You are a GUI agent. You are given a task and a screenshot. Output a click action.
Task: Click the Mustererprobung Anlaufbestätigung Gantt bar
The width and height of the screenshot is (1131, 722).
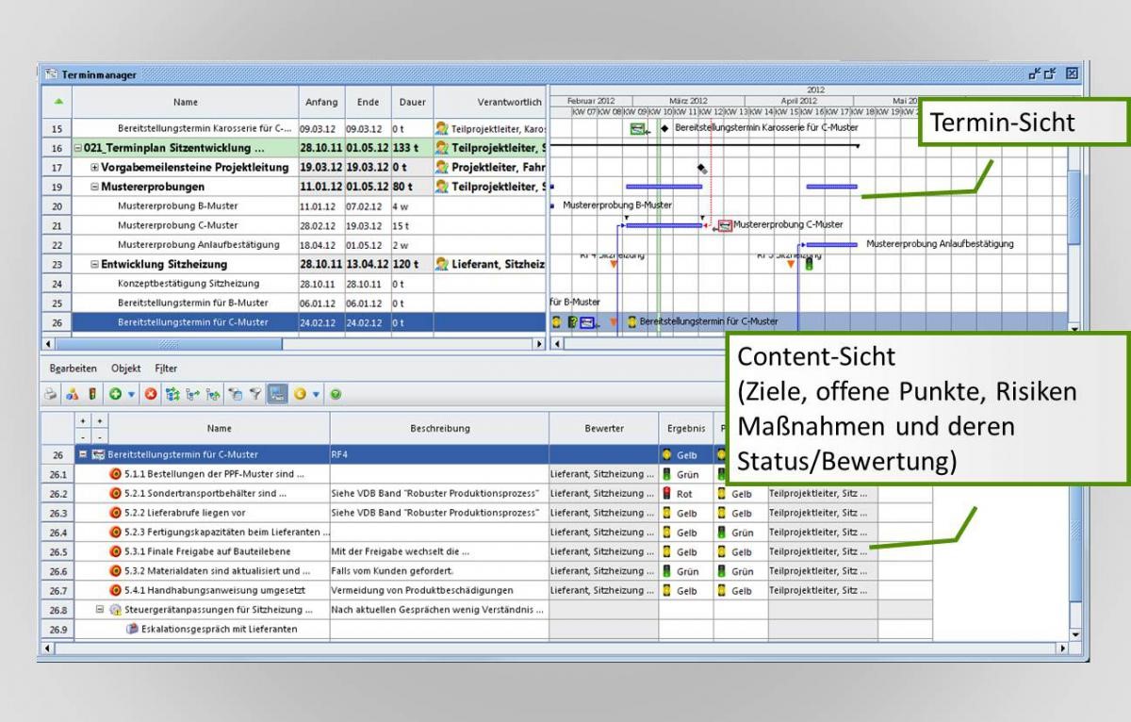[829, 245]
